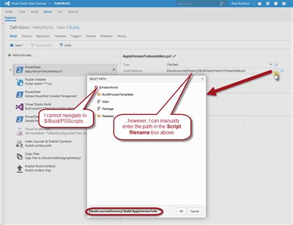Screen dimensions: 293x225
Task: Click the Package branch icon in dialog
Action: (99, 109)
